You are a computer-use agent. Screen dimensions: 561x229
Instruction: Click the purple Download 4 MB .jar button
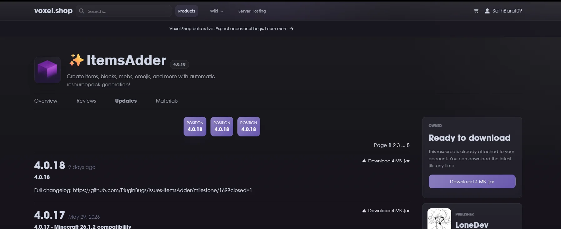(x=472, y=181)
